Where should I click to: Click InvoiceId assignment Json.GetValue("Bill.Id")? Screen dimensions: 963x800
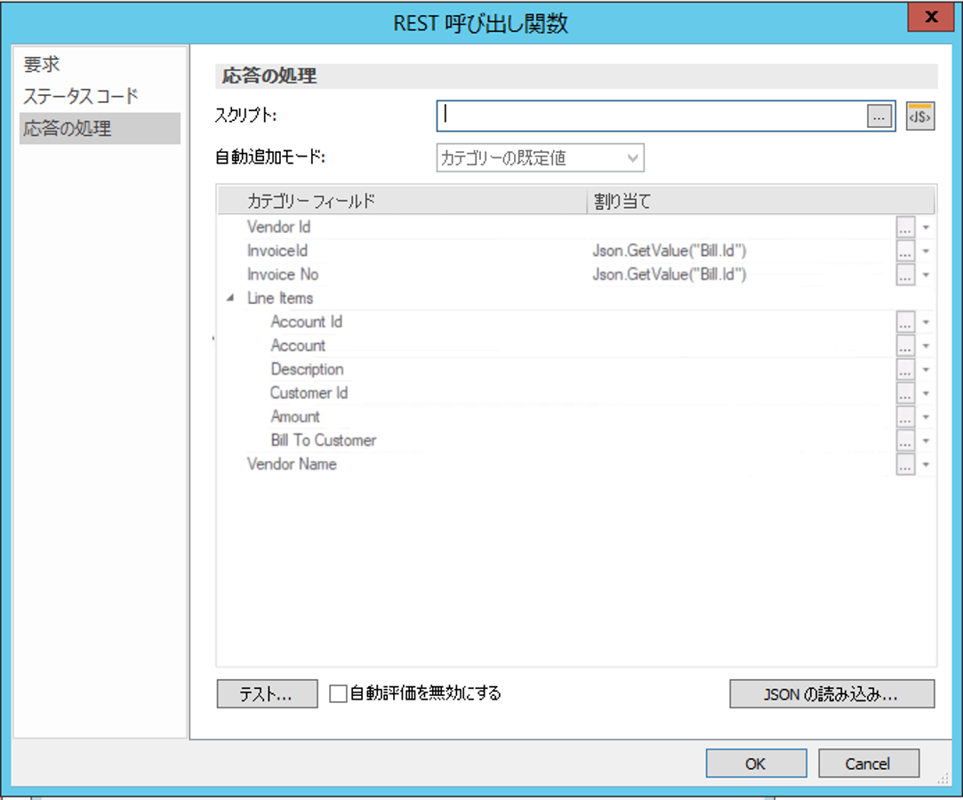tap(670, 251)
